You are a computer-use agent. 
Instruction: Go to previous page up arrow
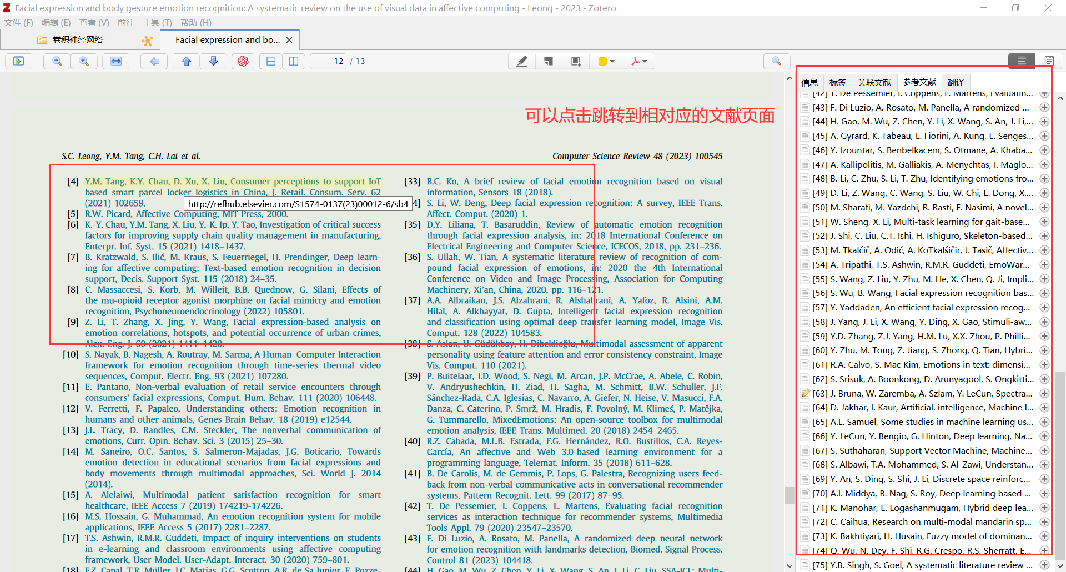coord(187,61)
